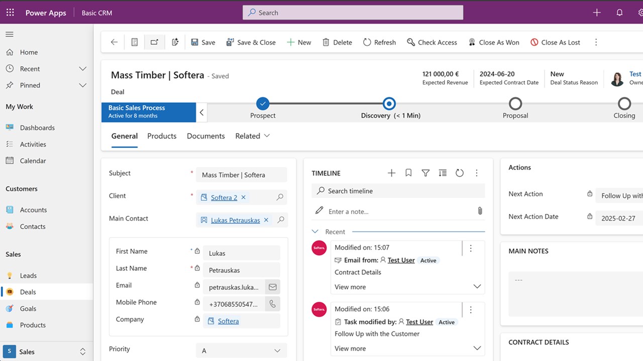Open record set form view icon

pos(134,42)
